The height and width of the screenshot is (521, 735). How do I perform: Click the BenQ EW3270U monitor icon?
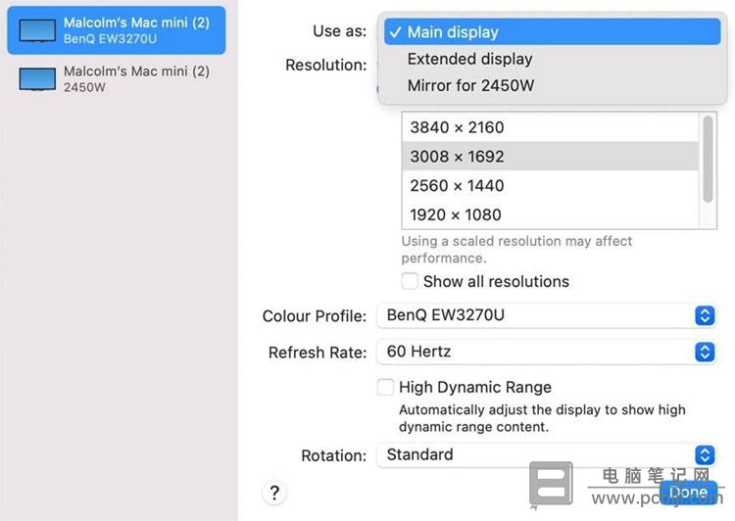pyautogui.click(x=37, y=31)
